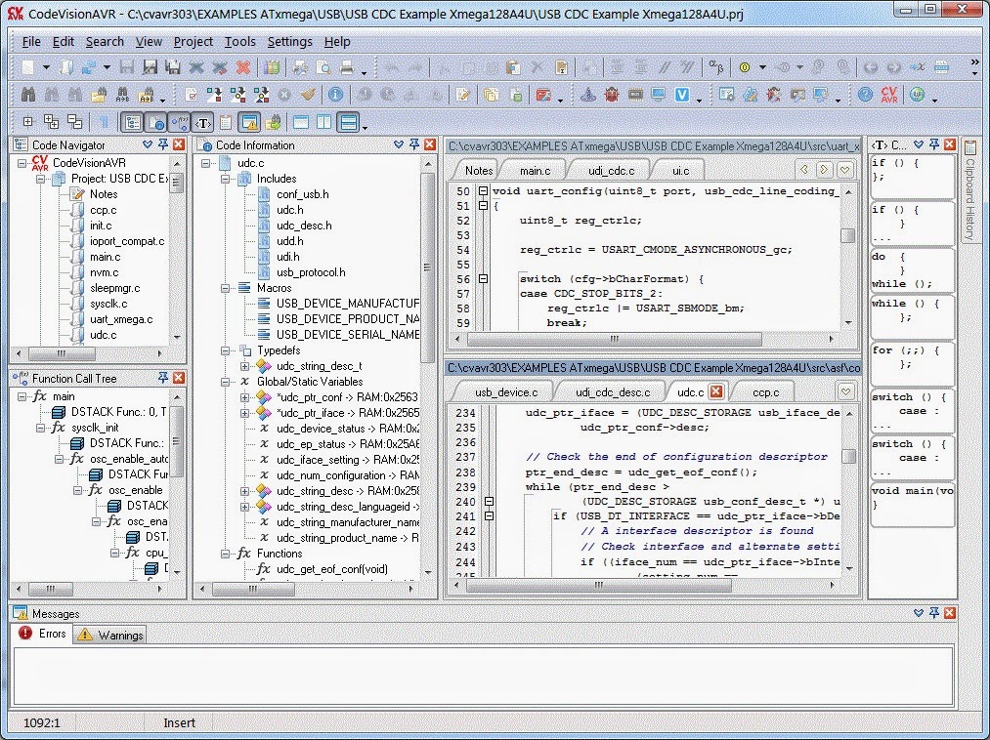Open the Settings menu

tap(290, 42)
